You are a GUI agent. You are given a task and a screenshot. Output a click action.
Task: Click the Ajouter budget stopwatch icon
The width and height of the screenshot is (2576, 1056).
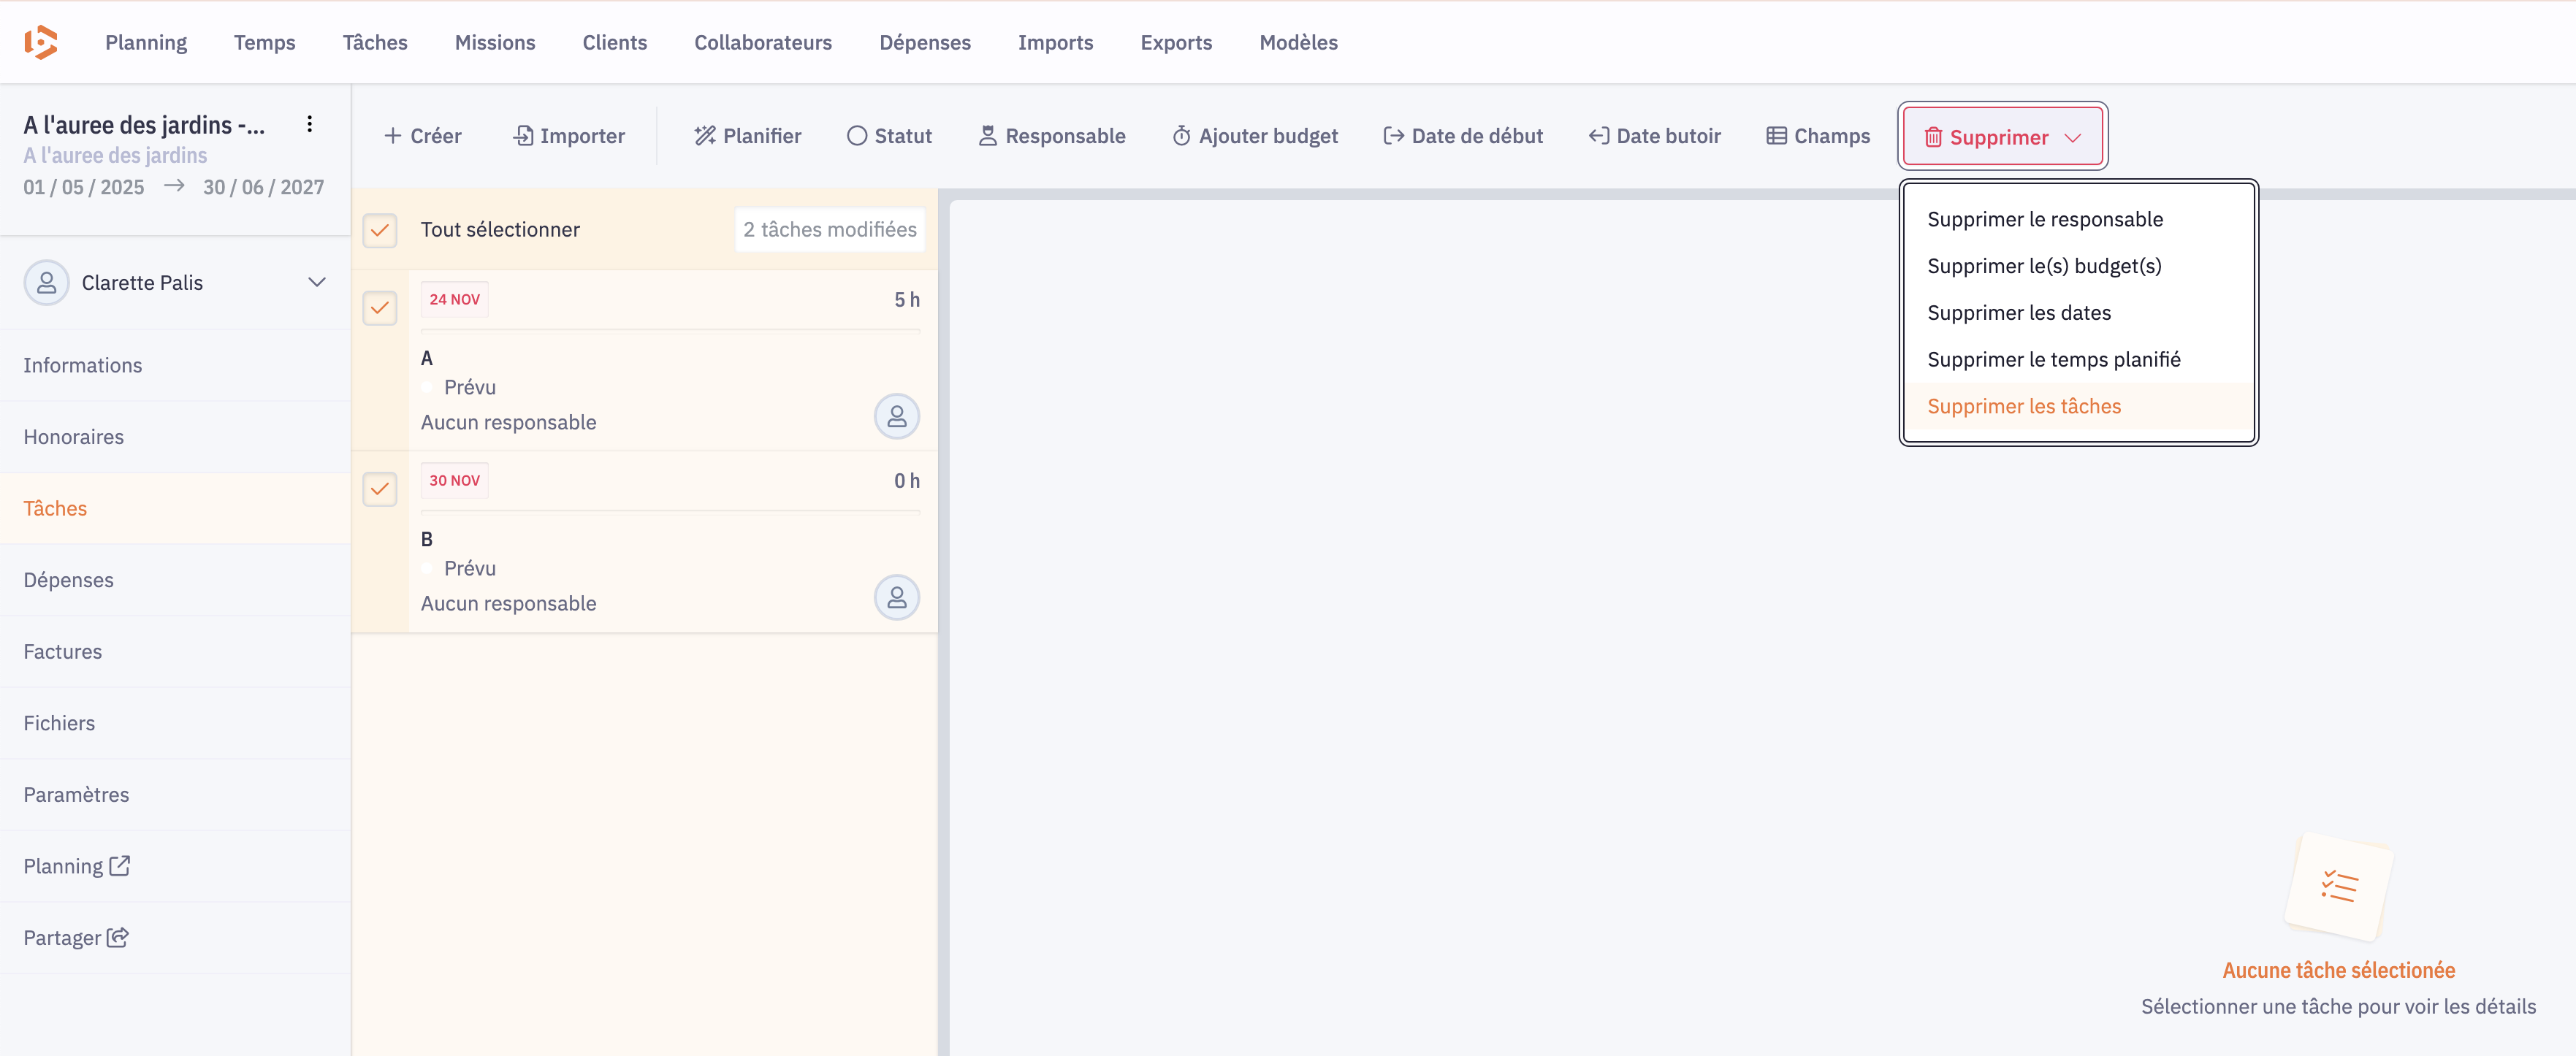(x=1181, y=136)
